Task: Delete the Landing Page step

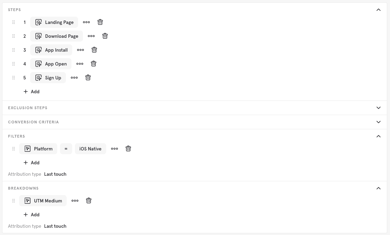Action: (x=100, y=22)
